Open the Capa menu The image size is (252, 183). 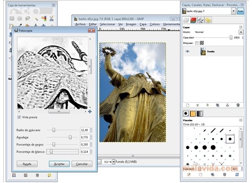coord(143,24)
